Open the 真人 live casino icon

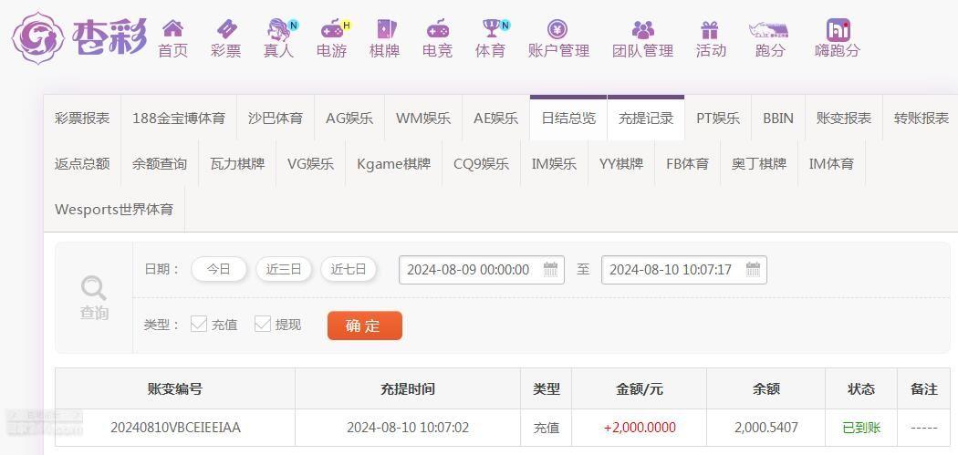point(280,28)
